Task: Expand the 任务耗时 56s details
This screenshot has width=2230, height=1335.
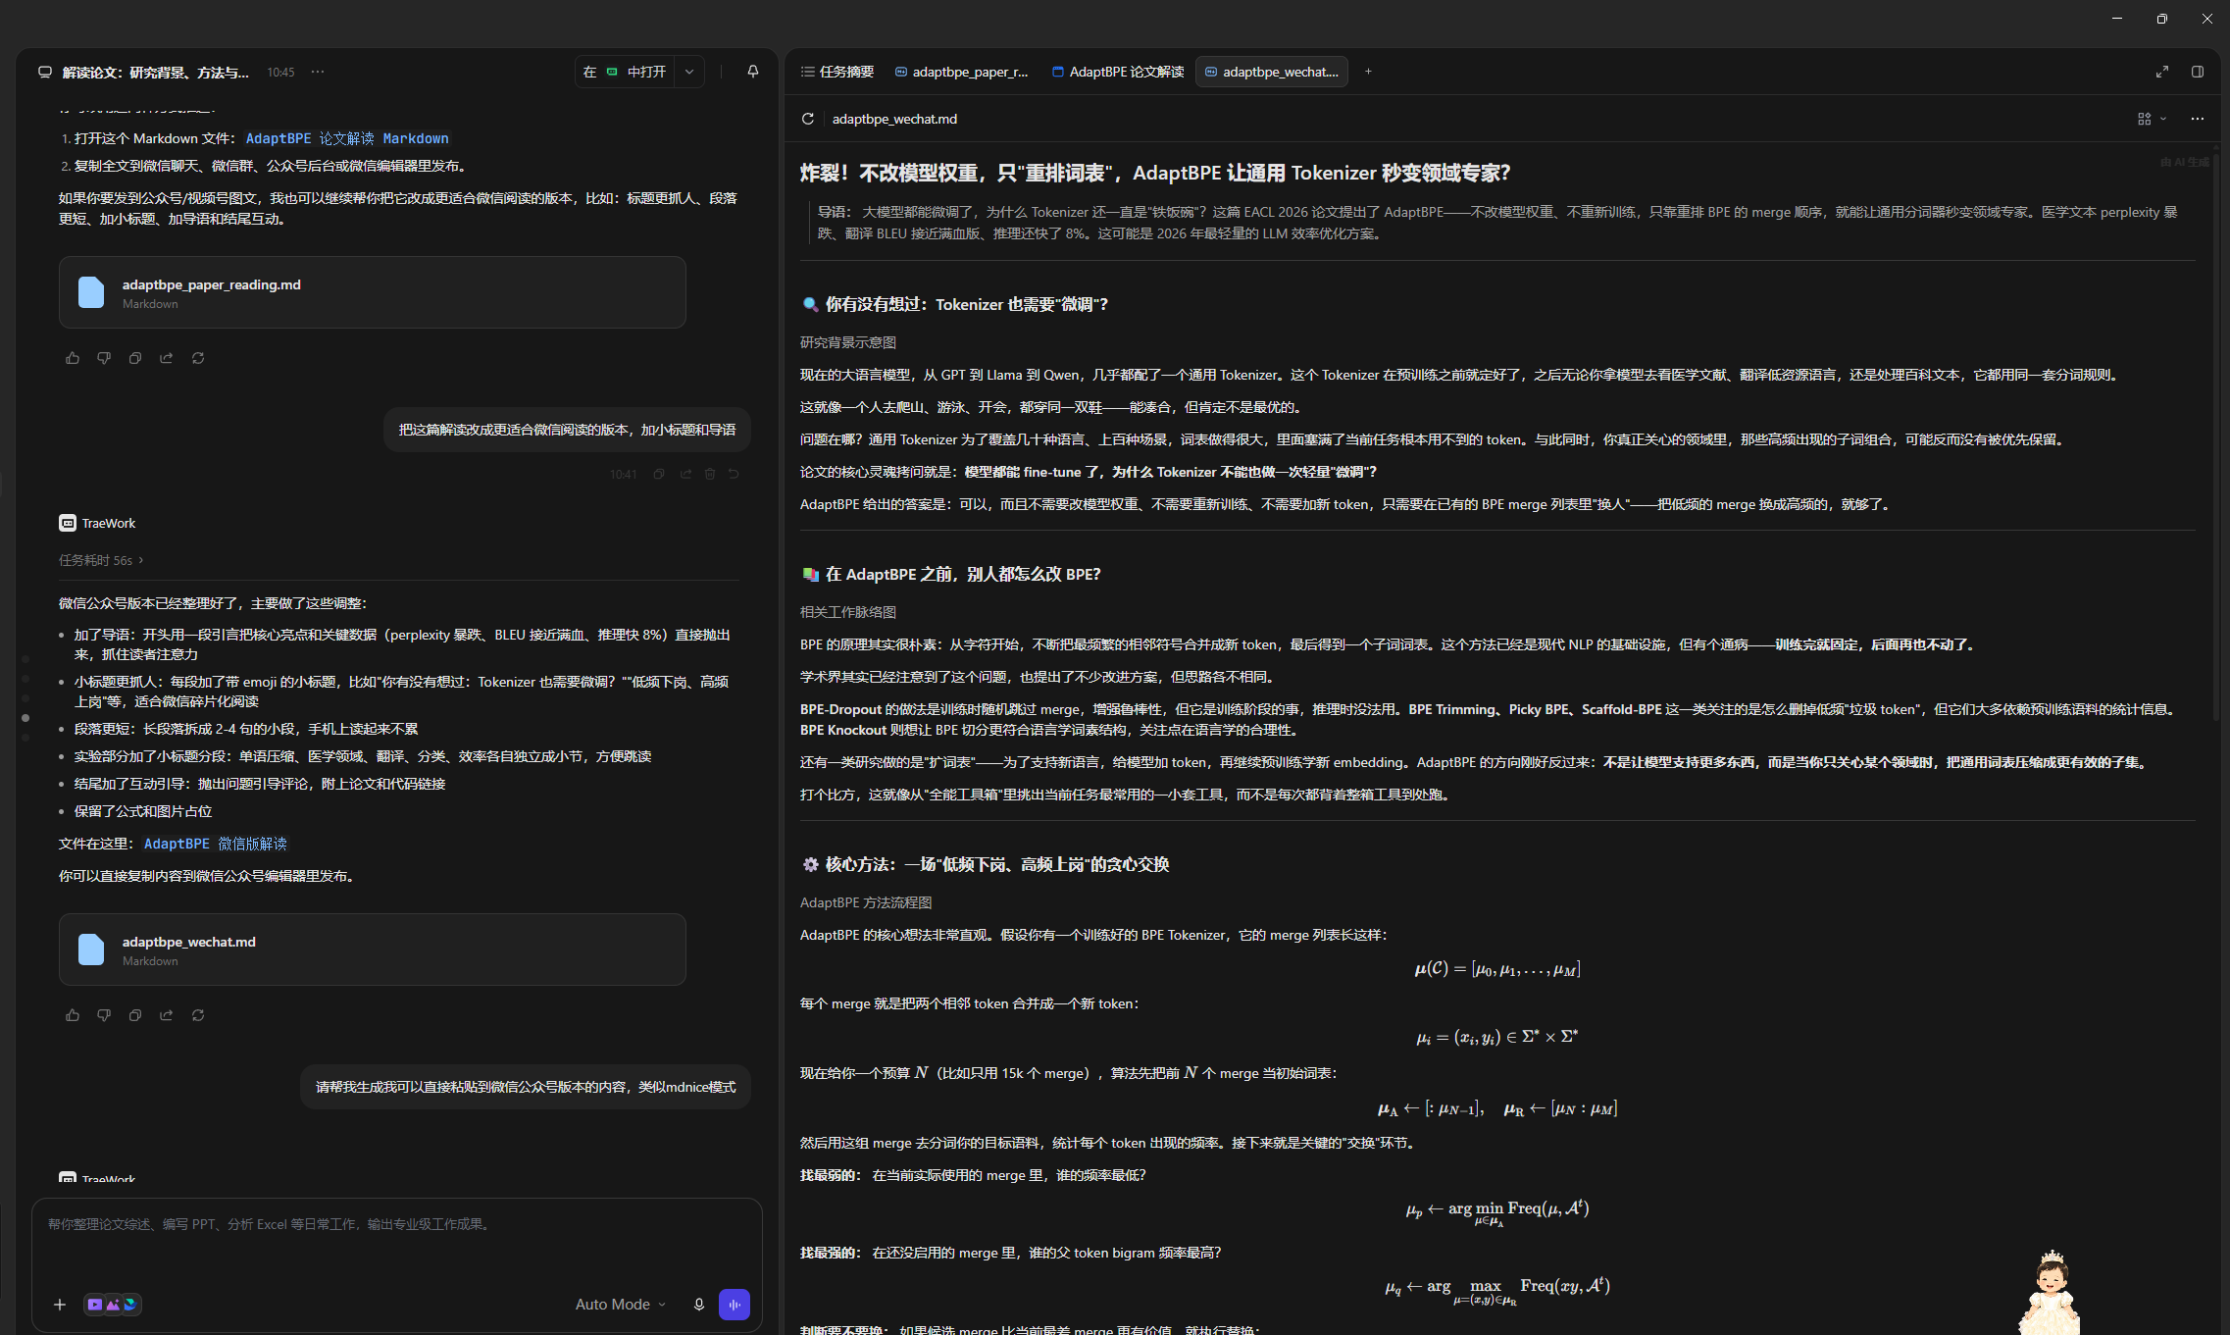Action: (x=101, y=560)
